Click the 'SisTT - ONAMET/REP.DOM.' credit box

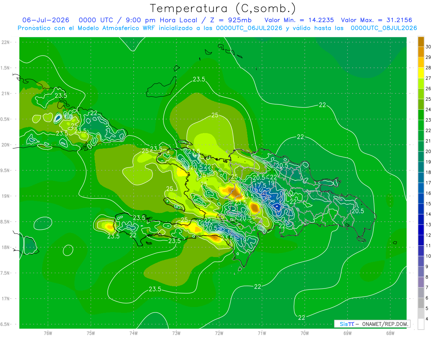(372, 324)
